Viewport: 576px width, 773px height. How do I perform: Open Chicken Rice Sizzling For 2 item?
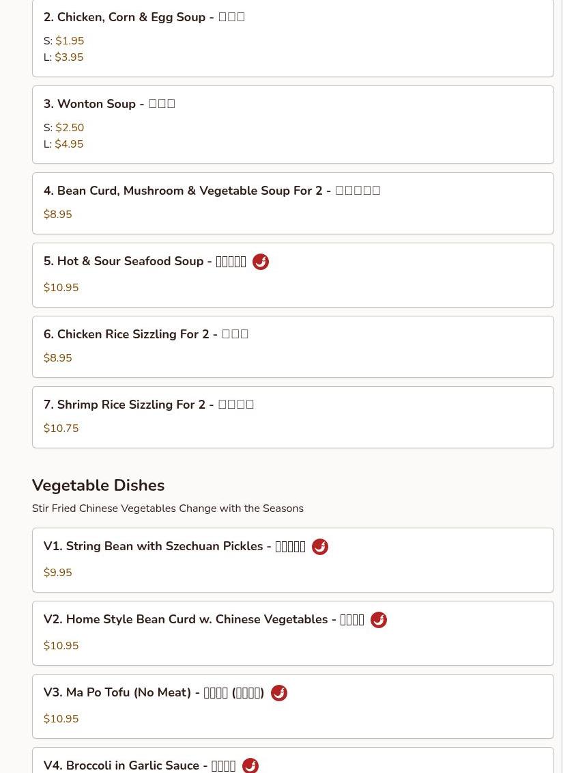coord(293,347)
